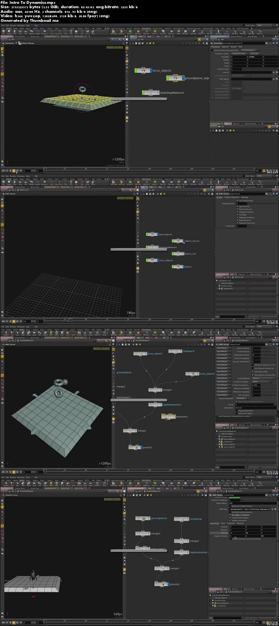Toggle Use Object Transform checkbox
This screenshot has height=626, width=279.
coord(230,515)
